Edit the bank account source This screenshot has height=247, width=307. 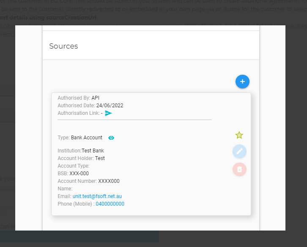click(x=239, y=152)
